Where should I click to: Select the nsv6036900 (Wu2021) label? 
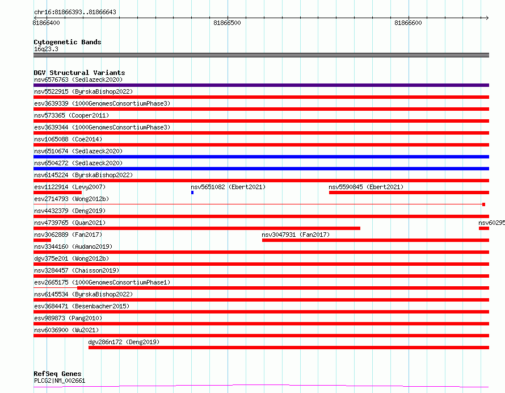pyautogui.click(x=66, y=330)
